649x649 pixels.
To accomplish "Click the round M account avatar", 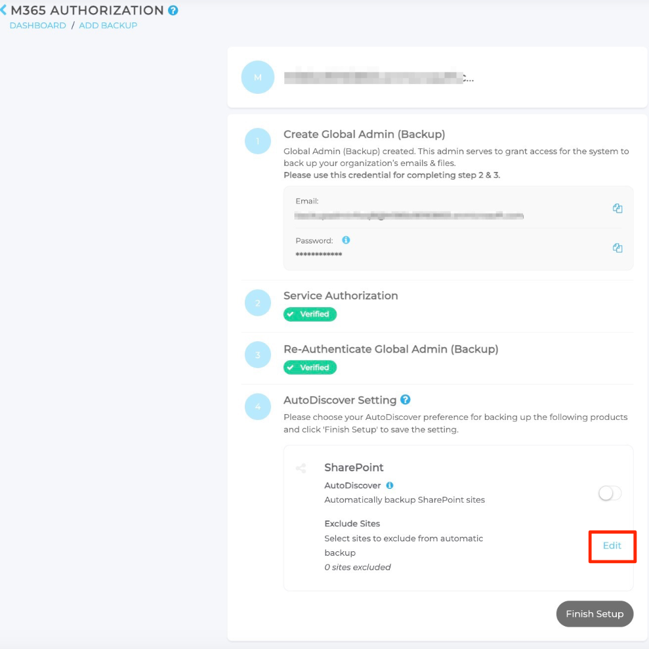I will pyautogui.click(x=257, y=77).
